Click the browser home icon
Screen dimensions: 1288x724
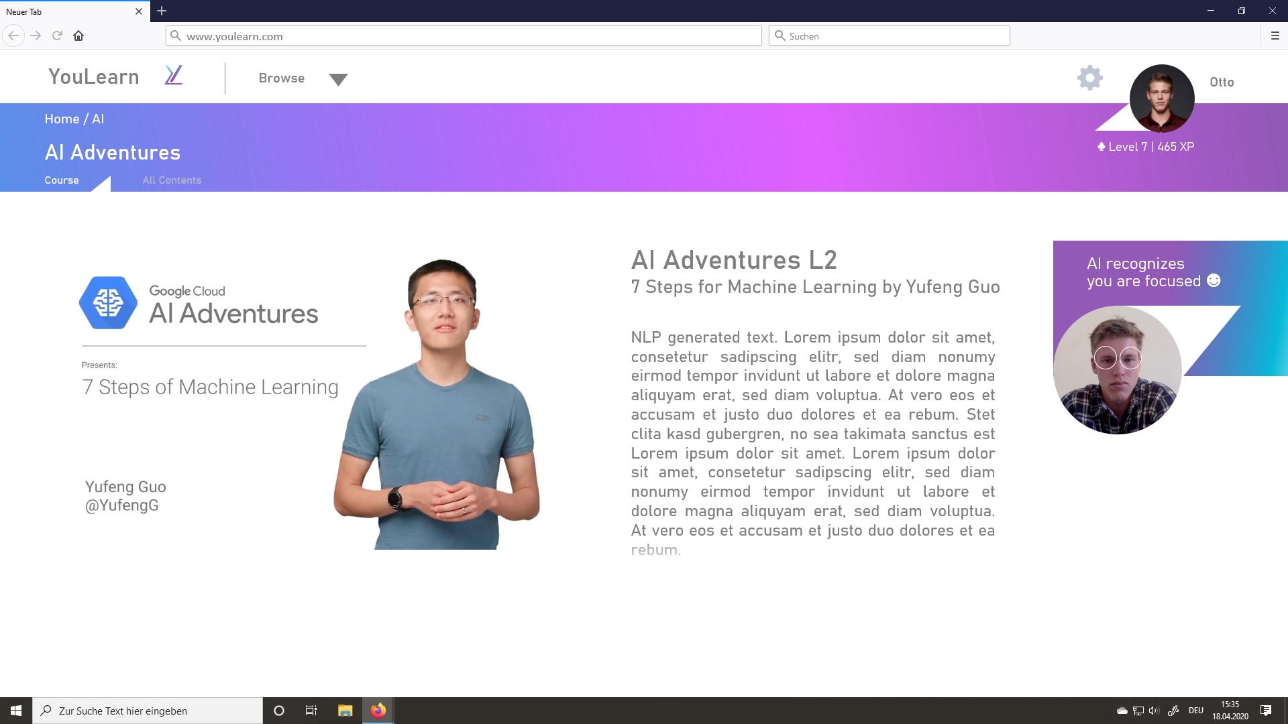pos(78,36)
